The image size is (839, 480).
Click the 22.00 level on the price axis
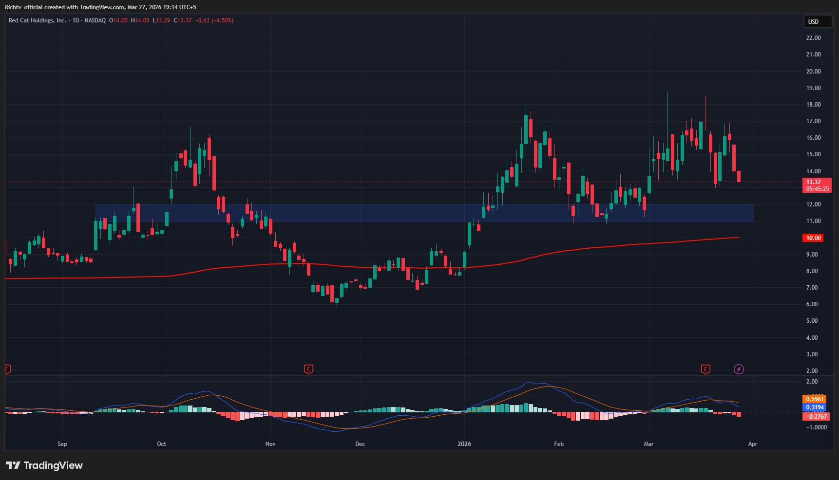pos(813,38)
